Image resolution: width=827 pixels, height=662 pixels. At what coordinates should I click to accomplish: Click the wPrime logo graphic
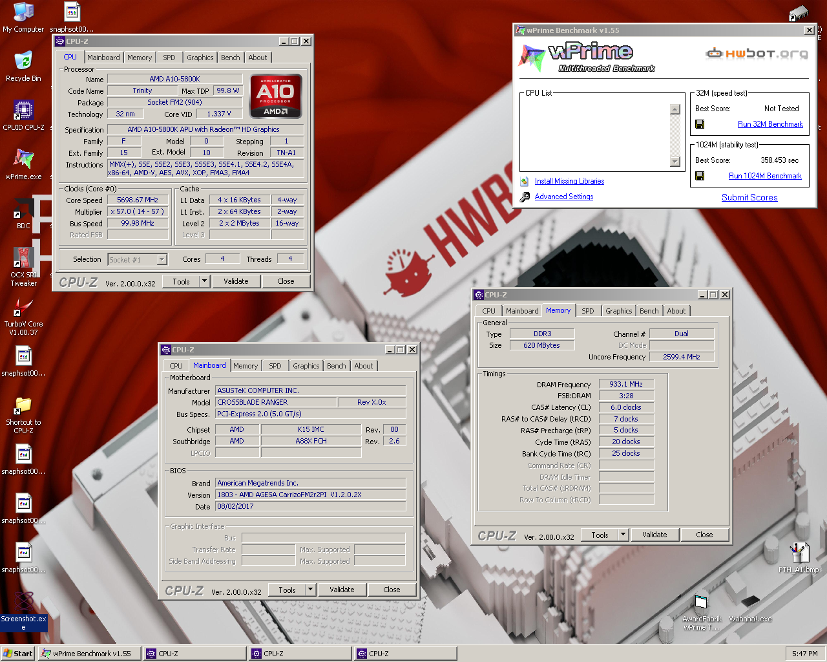(587, 57)
